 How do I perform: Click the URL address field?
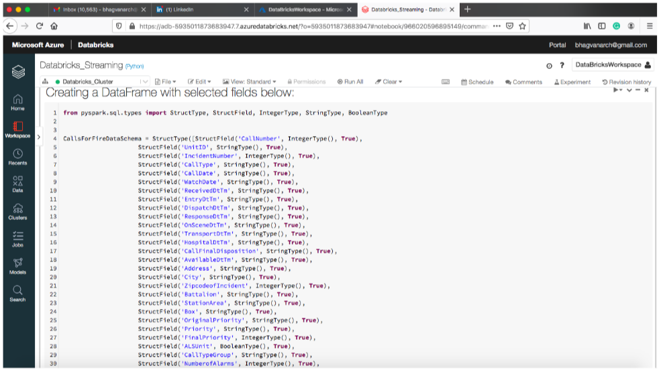click(x=313, y=26)
